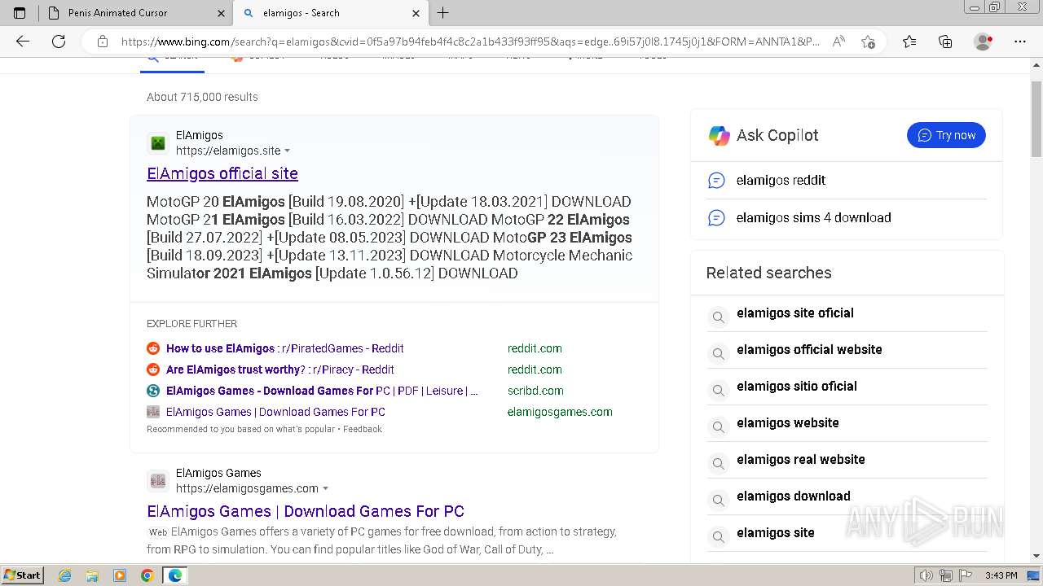This screenshot has height=586, width=1043.
Task: Switch to the Penis Animated Cursor tab
Action: 135,13
